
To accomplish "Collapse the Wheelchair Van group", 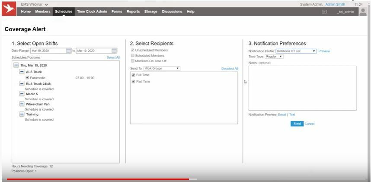I will click(22, 104).
